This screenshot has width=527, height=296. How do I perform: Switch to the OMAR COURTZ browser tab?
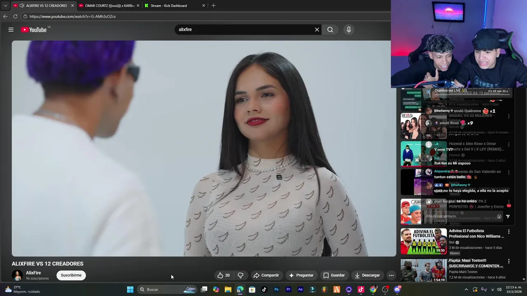tap(109, 6)
